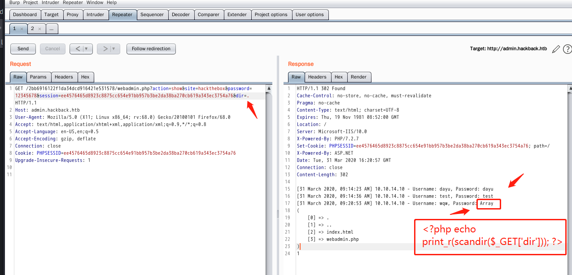The image size is (572, 275).
Task: Go back to previous request in history
Action: [x=78, y=48]
